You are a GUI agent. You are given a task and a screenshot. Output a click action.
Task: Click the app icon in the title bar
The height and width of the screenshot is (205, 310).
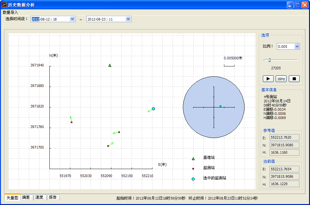[4, 5]
